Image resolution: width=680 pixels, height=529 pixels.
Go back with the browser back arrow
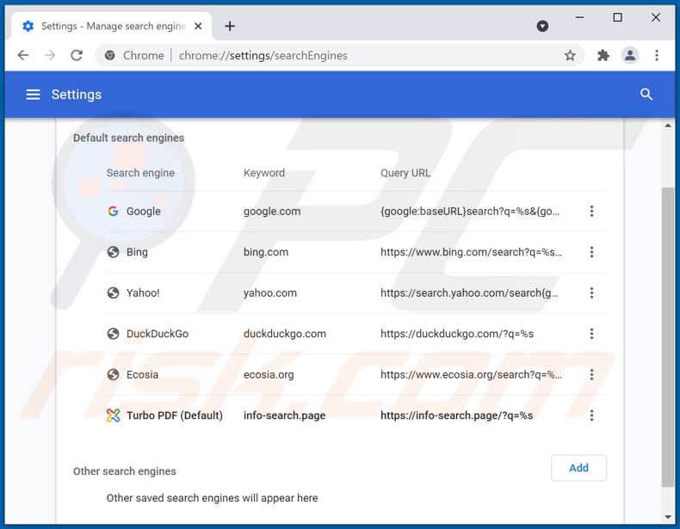[23, 55]
